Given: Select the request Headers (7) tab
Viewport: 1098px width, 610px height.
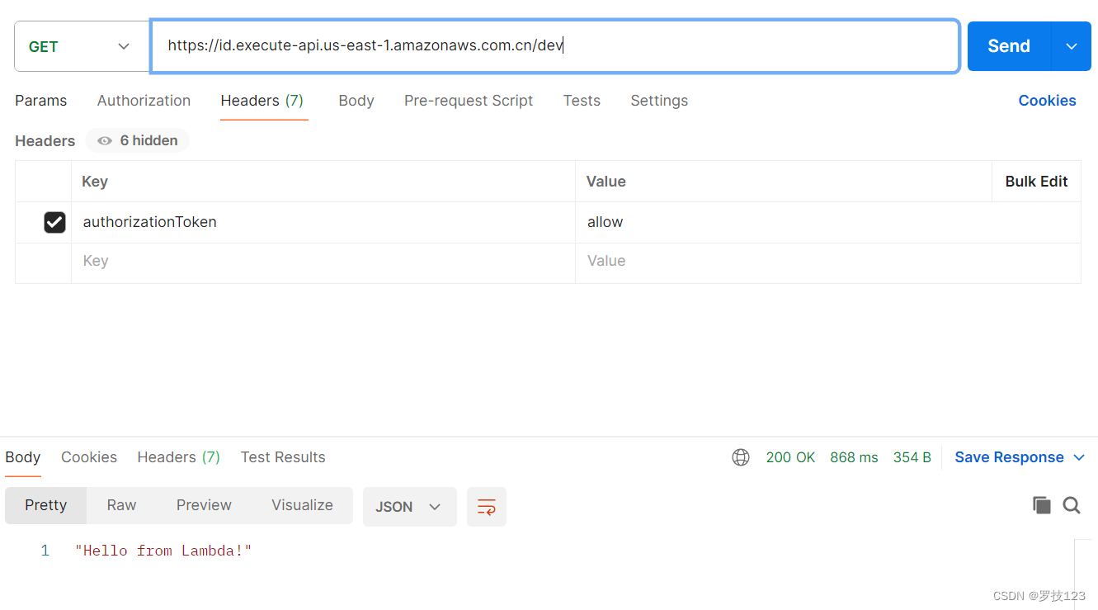Looking at the screenshot, I should tap(262, 101).
